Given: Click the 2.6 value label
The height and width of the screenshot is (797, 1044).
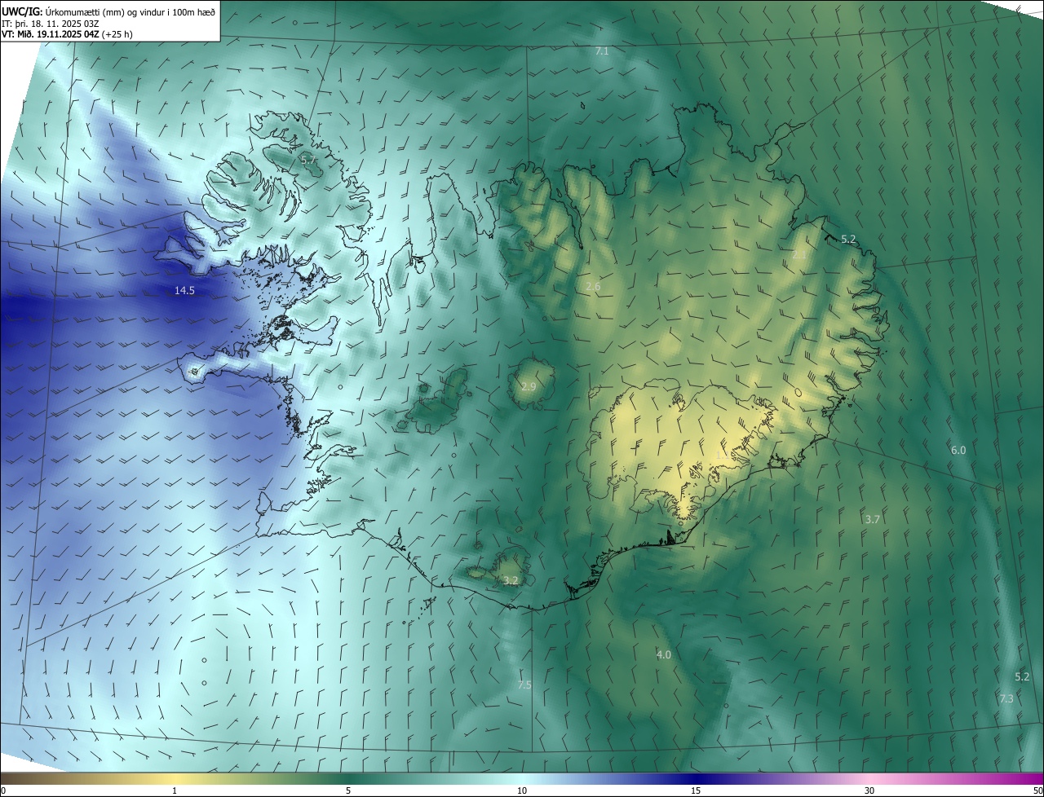Looking at the screenshot, I should coord(593,287).
